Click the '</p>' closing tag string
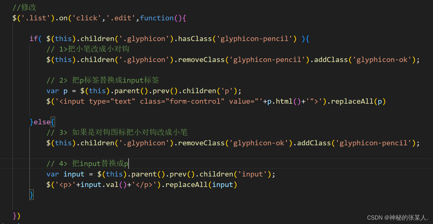This screenshot has height=224, width=433. pyautogui.click(x=144, y=185)
